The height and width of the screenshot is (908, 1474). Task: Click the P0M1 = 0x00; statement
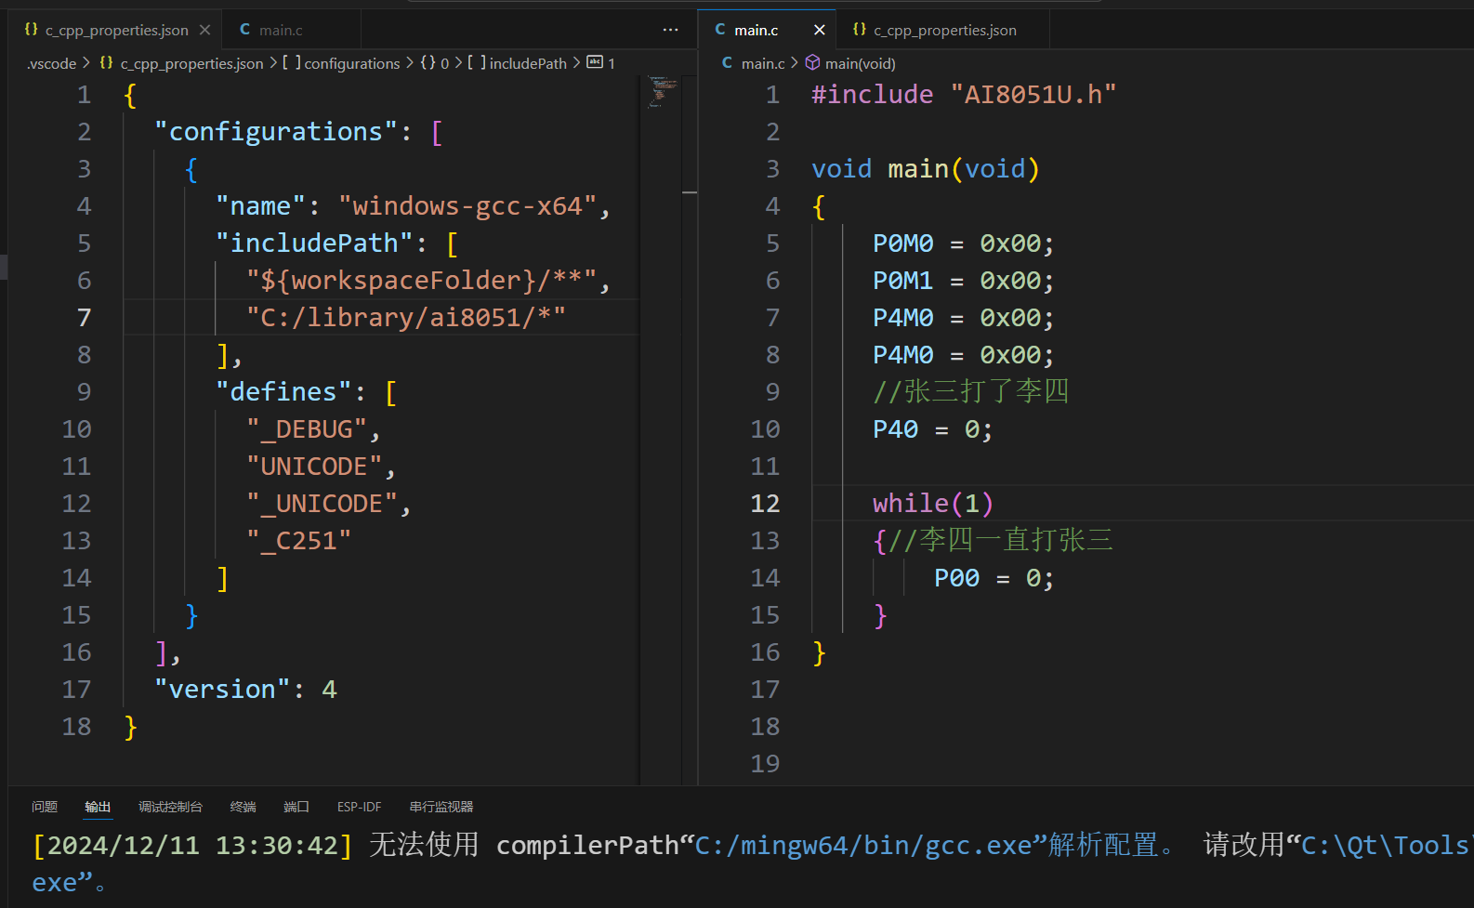pyautogui.click(x=964, y=281)
